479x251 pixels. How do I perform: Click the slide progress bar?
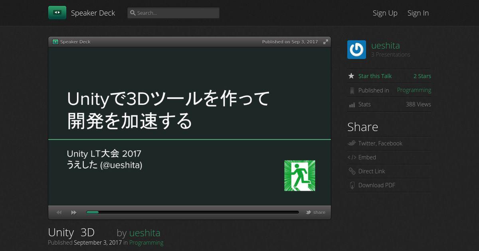point(192,212)
